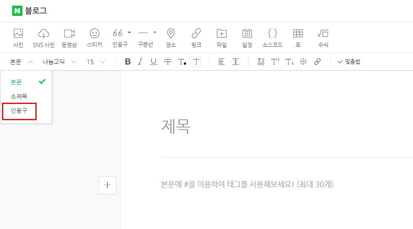Viewport: 413px width, 229px height.
Task: Open the font size 15 dropdown
Action: click(96, 62)
